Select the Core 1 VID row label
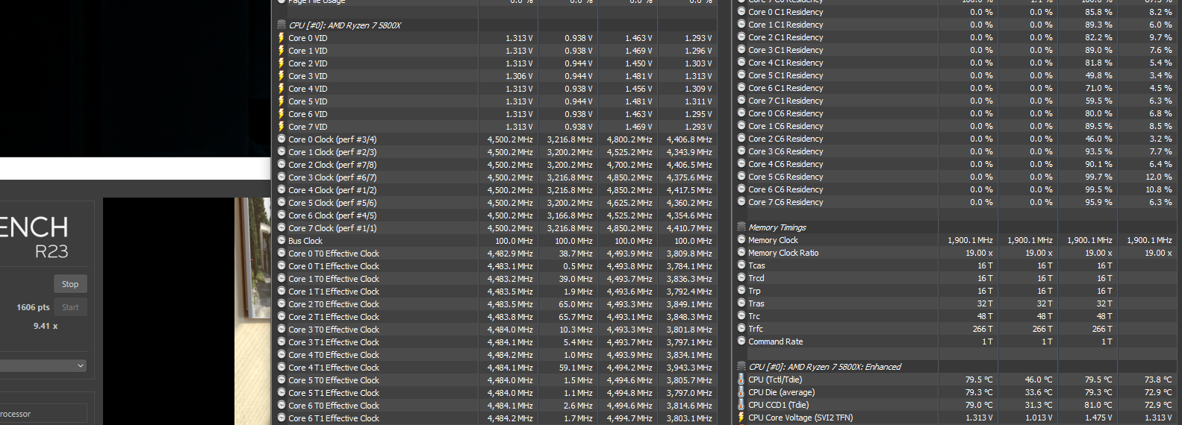The width and height of the screenshot is (1182, 425). 308,51
